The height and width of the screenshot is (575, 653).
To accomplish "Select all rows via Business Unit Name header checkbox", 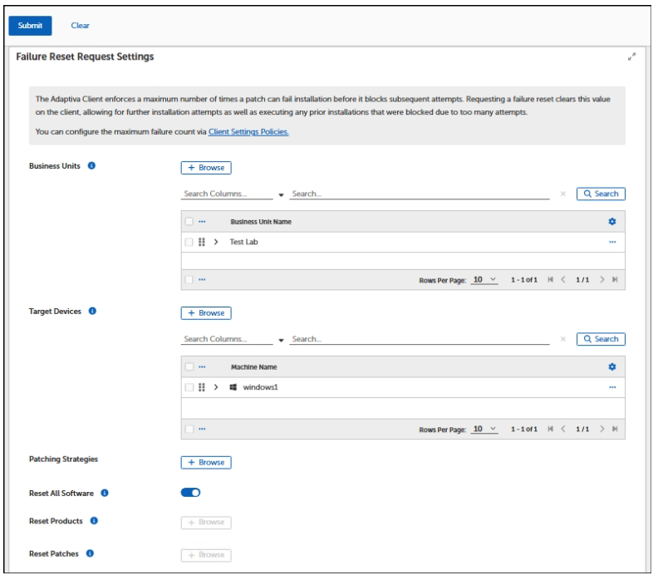I will coord(189,222).
